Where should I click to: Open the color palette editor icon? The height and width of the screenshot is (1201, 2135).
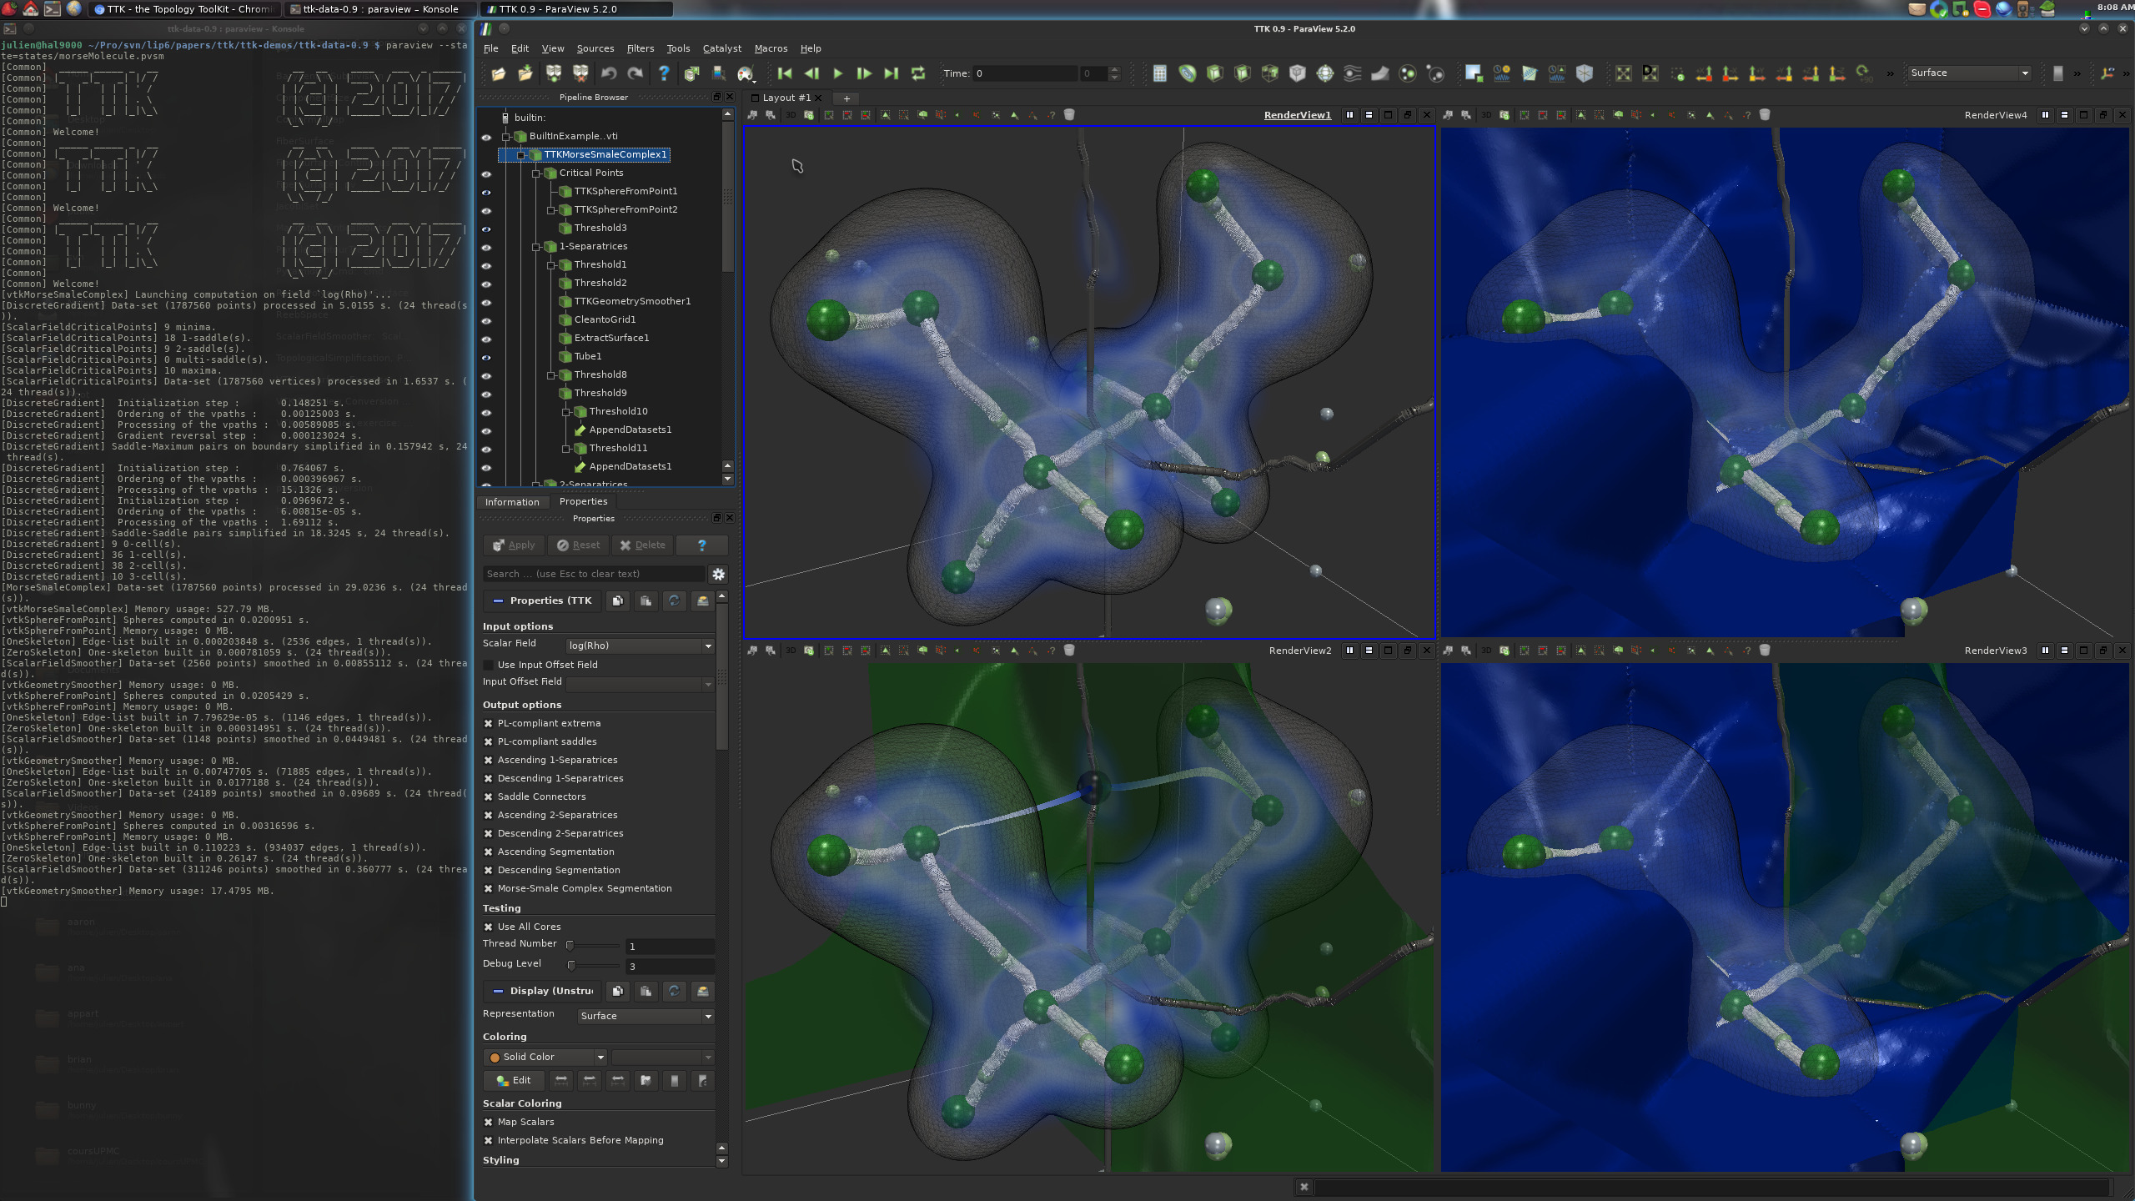[x=745, y=74]
